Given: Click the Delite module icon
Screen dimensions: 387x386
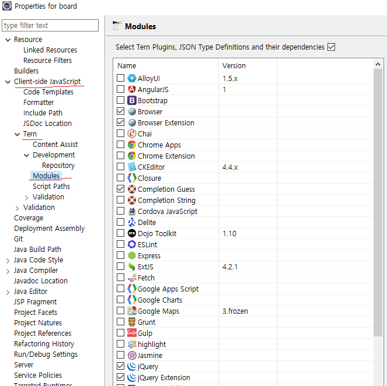Looking at the screenshot, I should coord(132,222).
